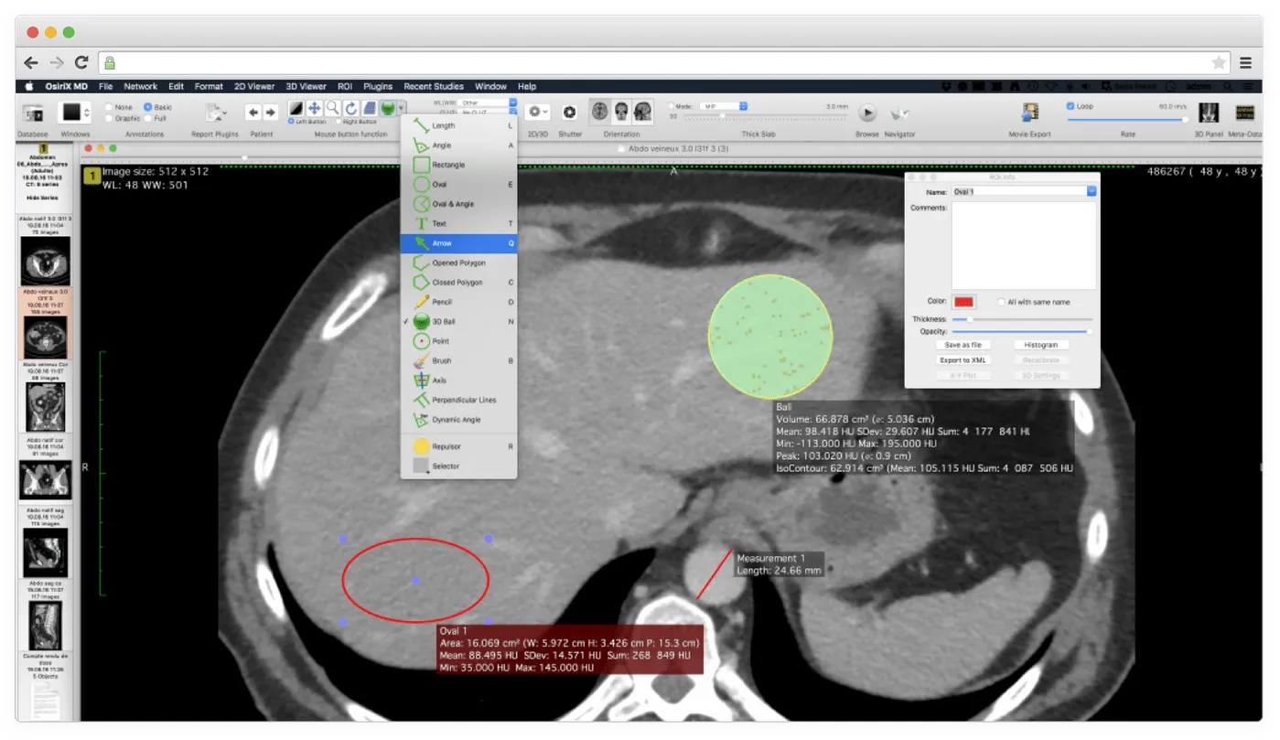Viewport: 1280px width, 740px height.
Task: Select the Rotate tool
Action: 350,108
